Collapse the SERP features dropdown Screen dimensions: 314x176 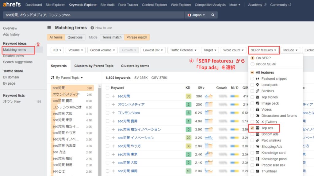[263, 50]
